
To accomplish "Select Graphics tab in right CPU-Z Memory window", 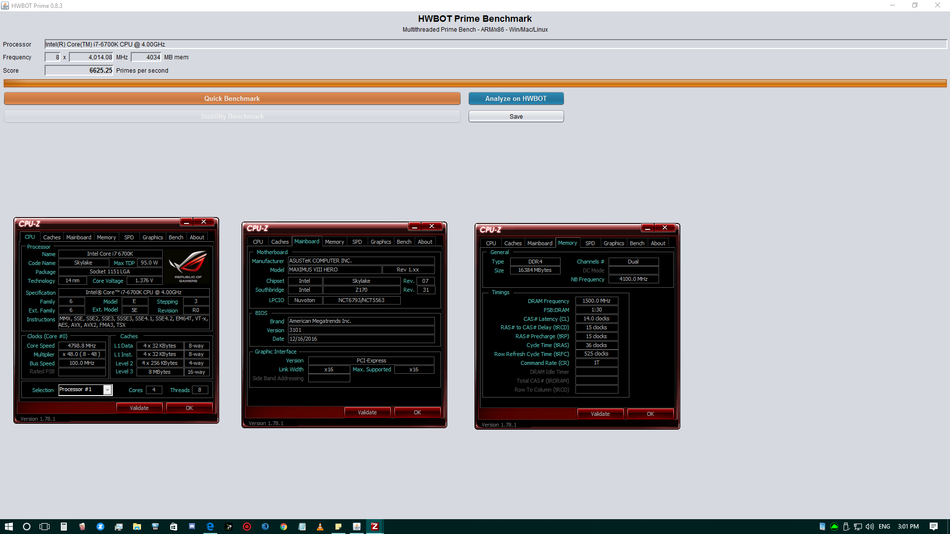I will 614,243.
